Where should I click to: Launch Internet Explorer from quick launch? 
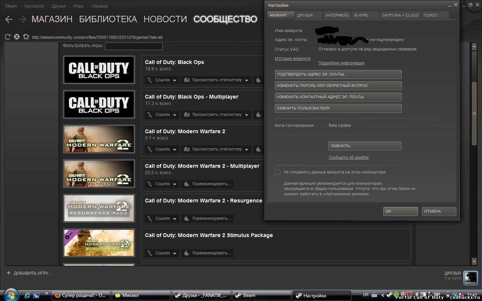coord(27,295)
